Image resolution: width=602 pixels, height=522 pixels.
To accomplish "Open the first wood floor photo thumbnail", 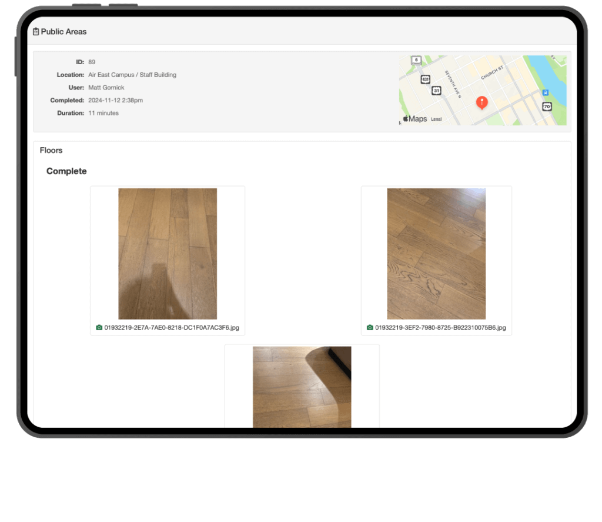I will pyautogui.click(x=168, y=254).
